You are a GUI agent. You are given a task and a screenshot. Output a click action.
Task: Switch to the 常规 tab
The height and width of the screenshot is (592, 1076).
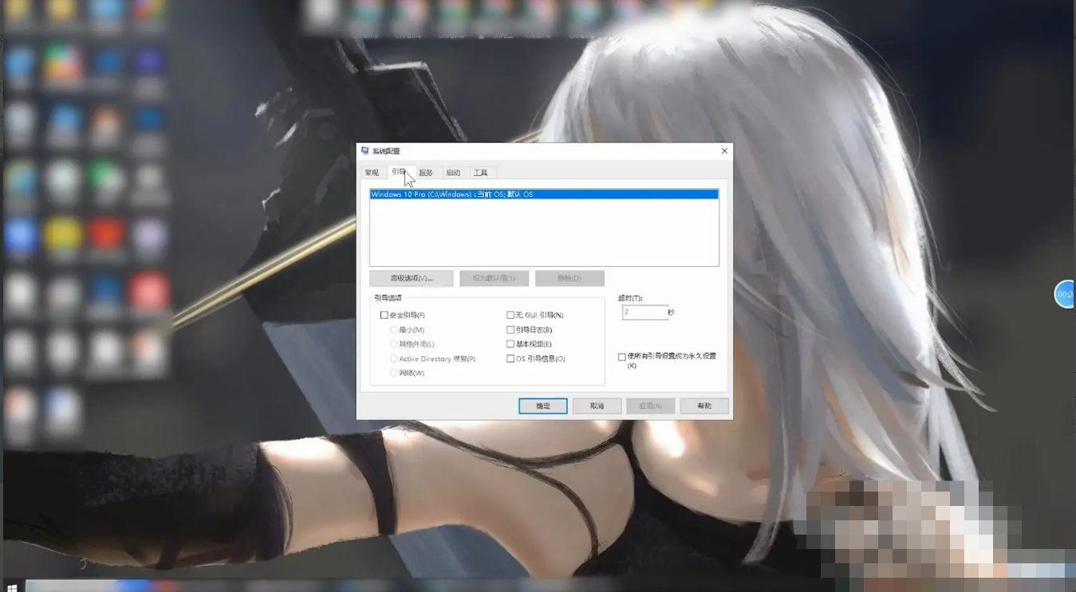372,173
